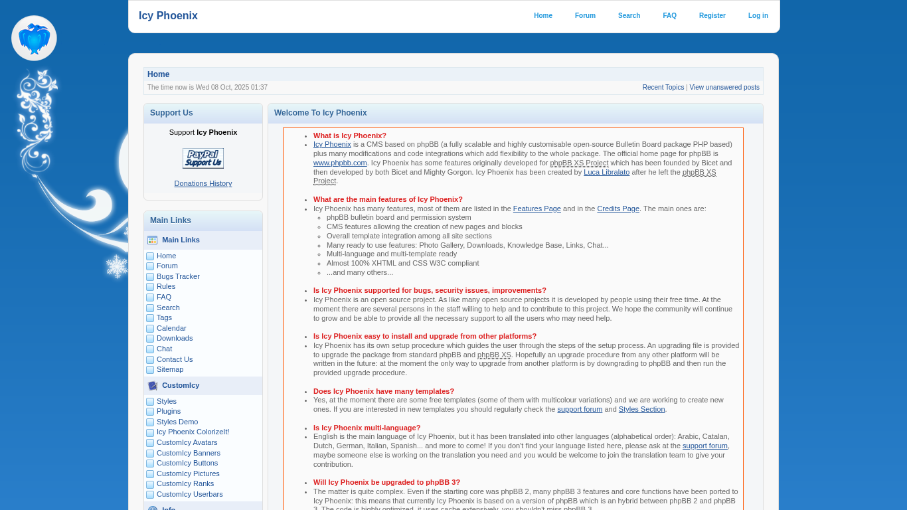Open CustomIcy Pictures link
This screenshot has height=510, width=907.
188,473
